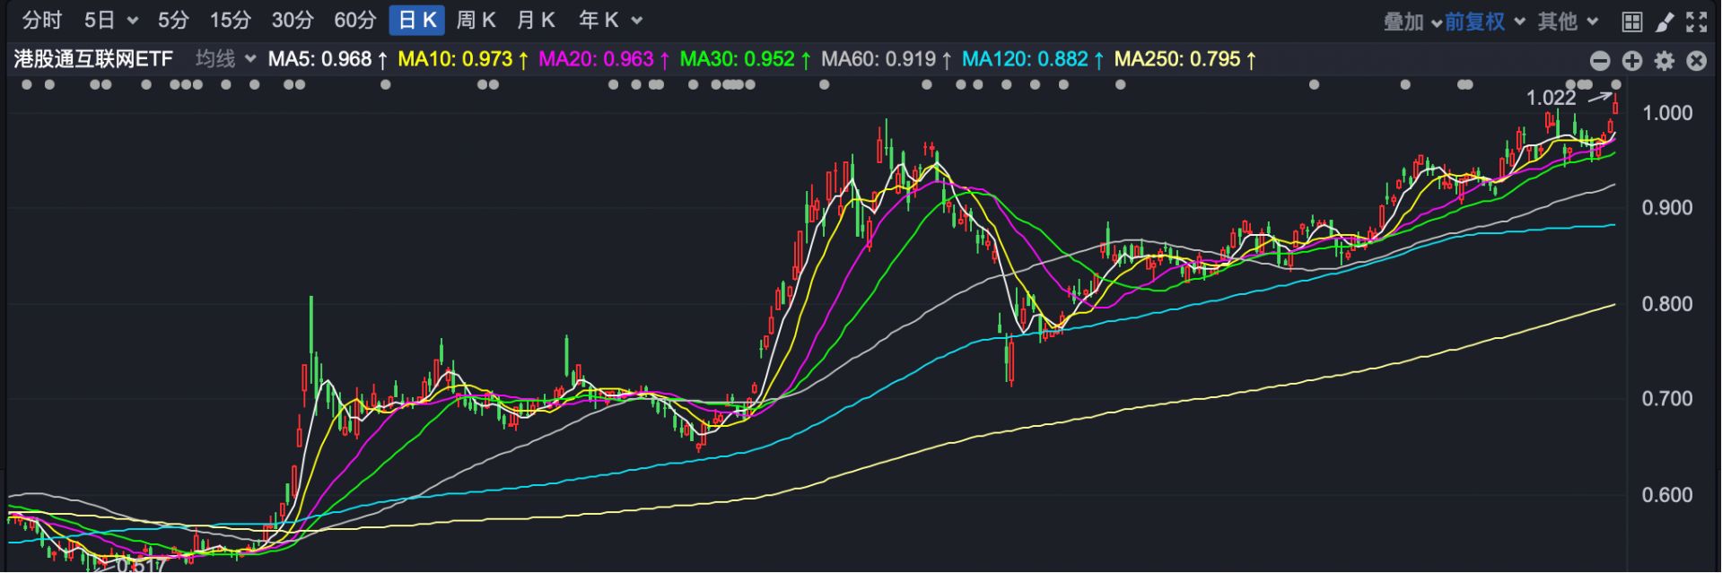Click the plus icon on the indicator bar
Image resolution: width=1722 pixels, height=573 pixels.
click(1632, 60)
